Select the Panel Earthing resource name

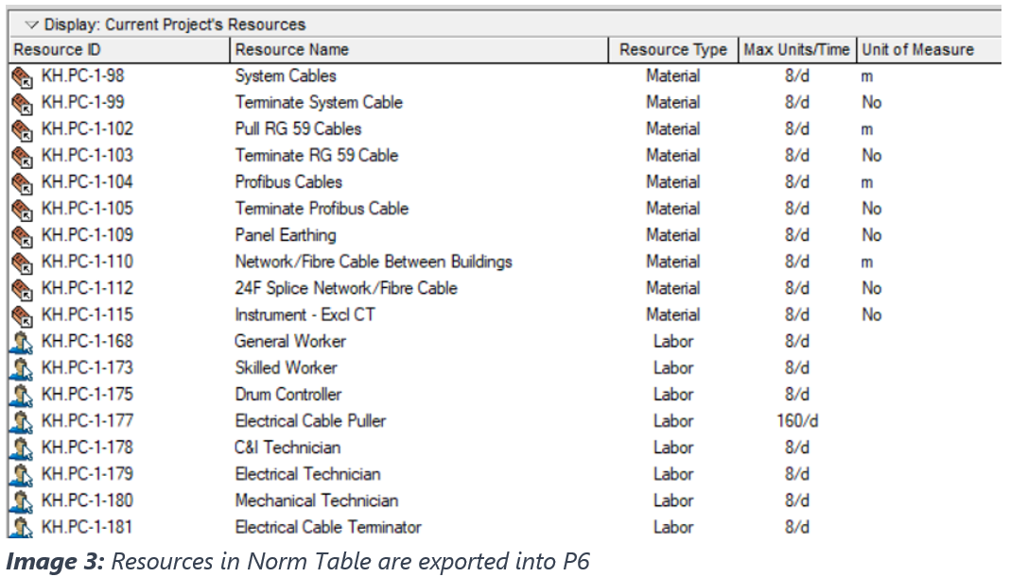(x=286, y=235)
